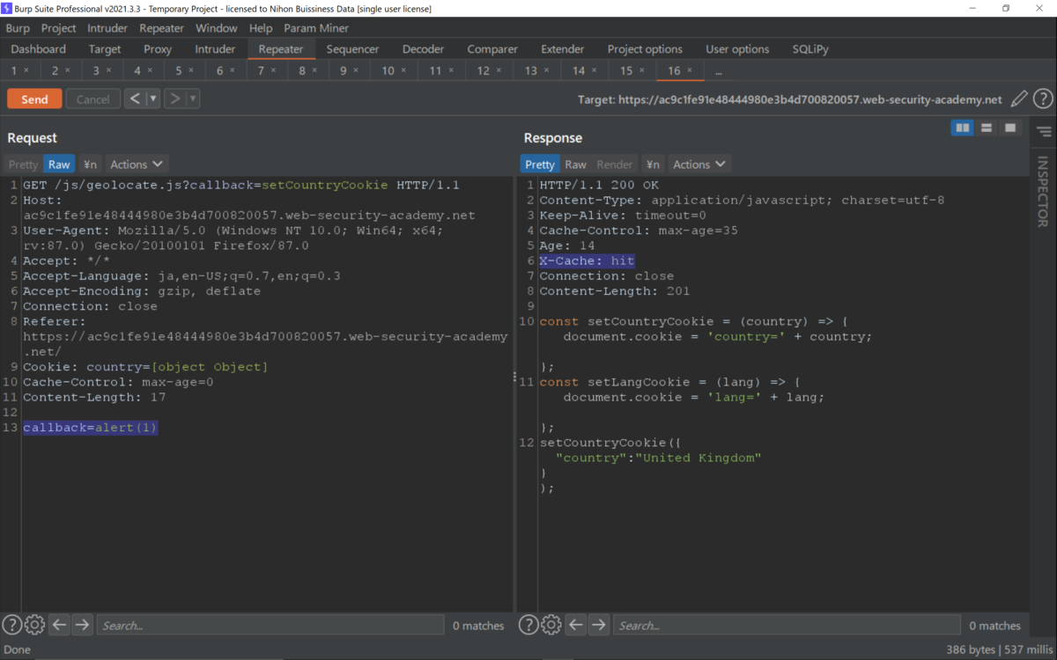This screenshot has width=1057, height=660.
Task: Open the INSPECTOR side panel
Action: coord(1043,192)
